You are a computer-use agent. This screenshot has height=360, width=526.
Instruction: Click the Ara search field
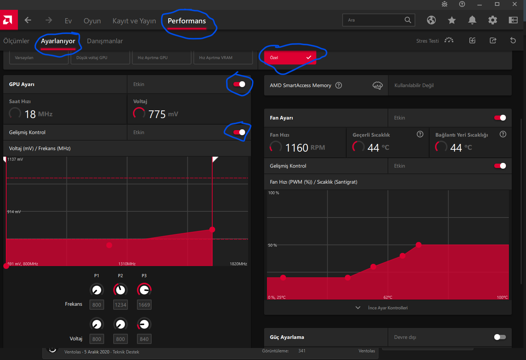point(379,20)
